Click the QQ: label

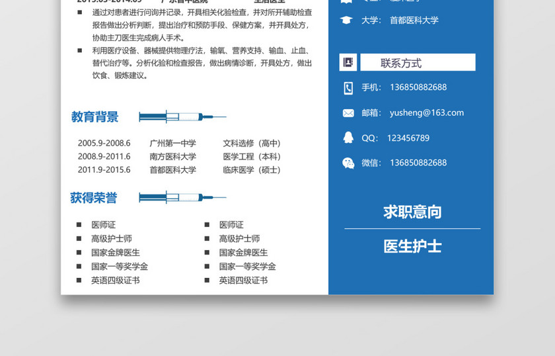[369, 138]
